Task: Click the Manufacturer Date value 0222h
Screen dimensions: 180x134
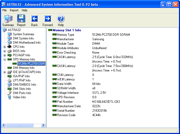Action: pyautogui.click(x=96, y=106)
